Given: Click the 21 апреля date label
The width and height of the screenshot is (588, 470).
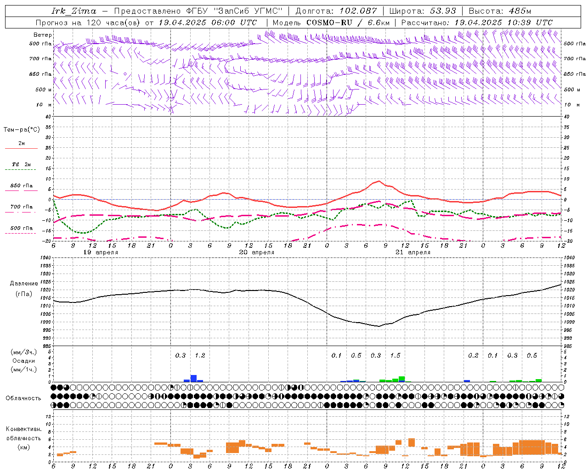Looking at the screenshot, I should 413,252.
